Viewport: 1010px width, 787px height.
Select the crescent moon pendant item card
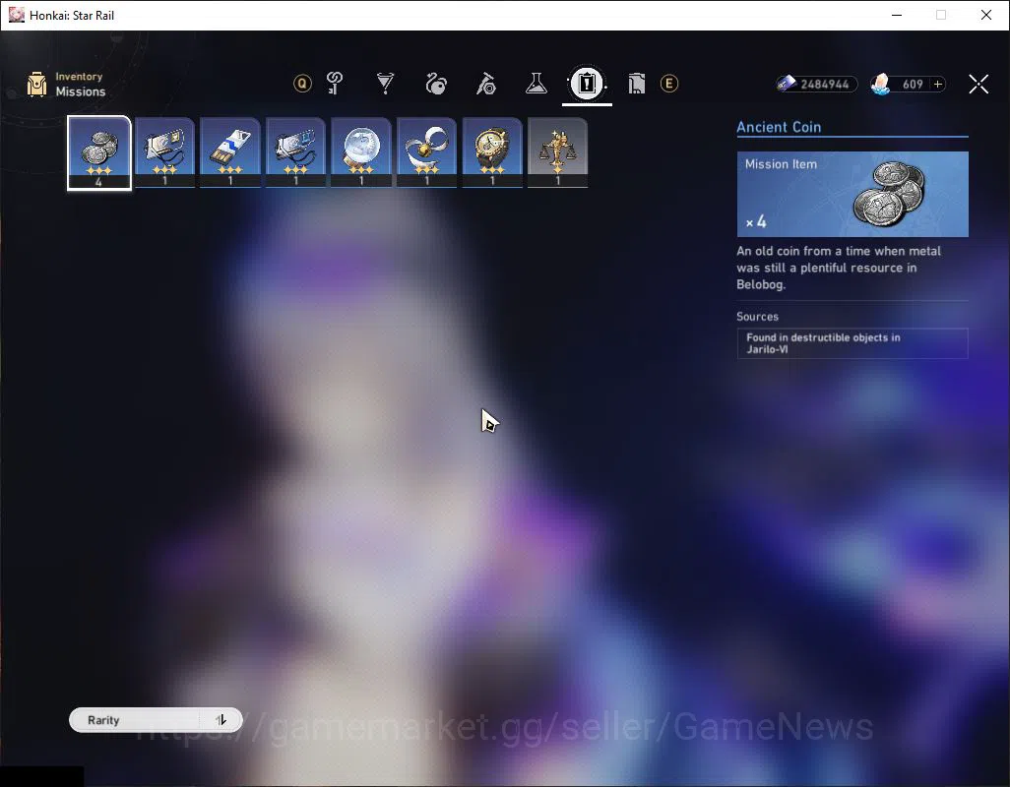pyautogui.click(x=426, y=153)
